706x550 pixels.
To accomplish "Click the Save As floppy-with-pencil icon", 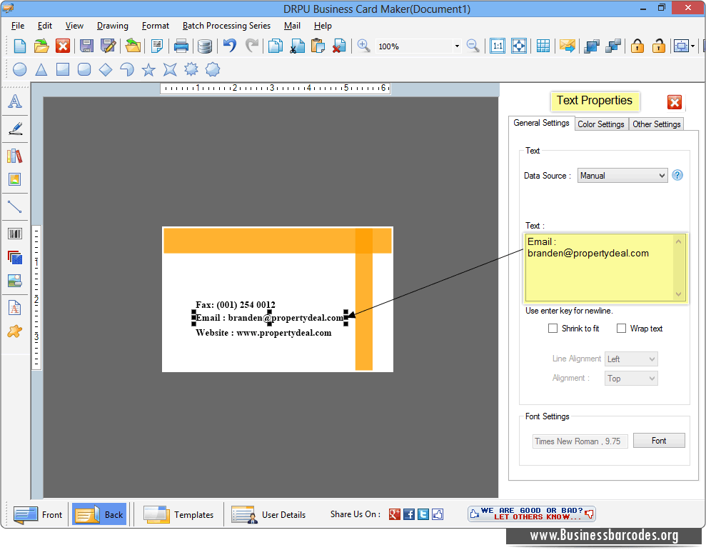I will [x=108, y=46].
